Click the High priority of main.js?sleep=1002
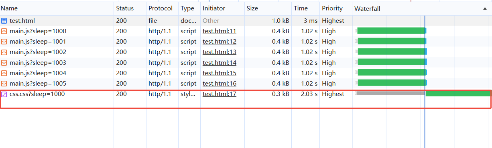 [329, 52]
